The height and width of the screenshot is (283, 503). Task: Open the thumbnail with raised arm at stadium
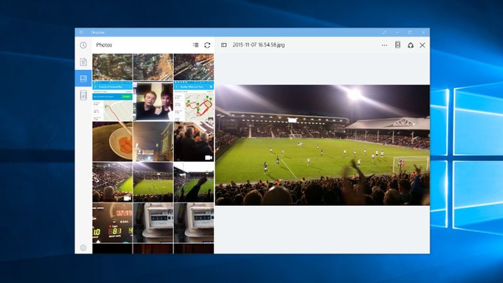click(194, 182)
